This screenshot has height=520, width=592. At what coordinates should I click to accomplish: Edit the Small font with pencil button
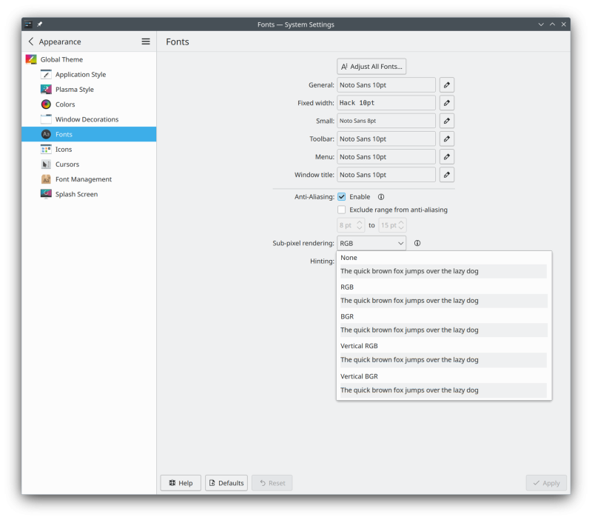[447, 121]
